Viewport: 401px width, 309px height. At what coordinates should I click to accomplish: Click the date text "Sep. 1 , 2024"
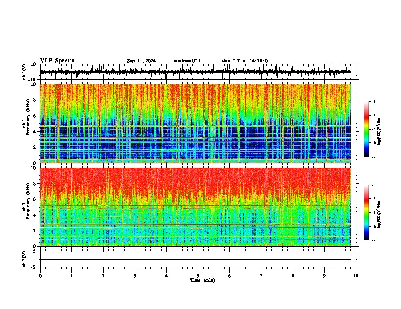pyautogui.click(x=141, y=61)
